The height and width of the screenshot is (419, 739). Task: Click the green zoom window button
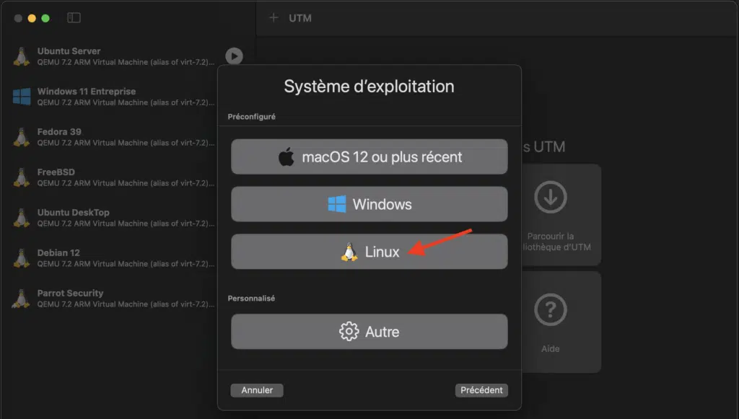45,18
